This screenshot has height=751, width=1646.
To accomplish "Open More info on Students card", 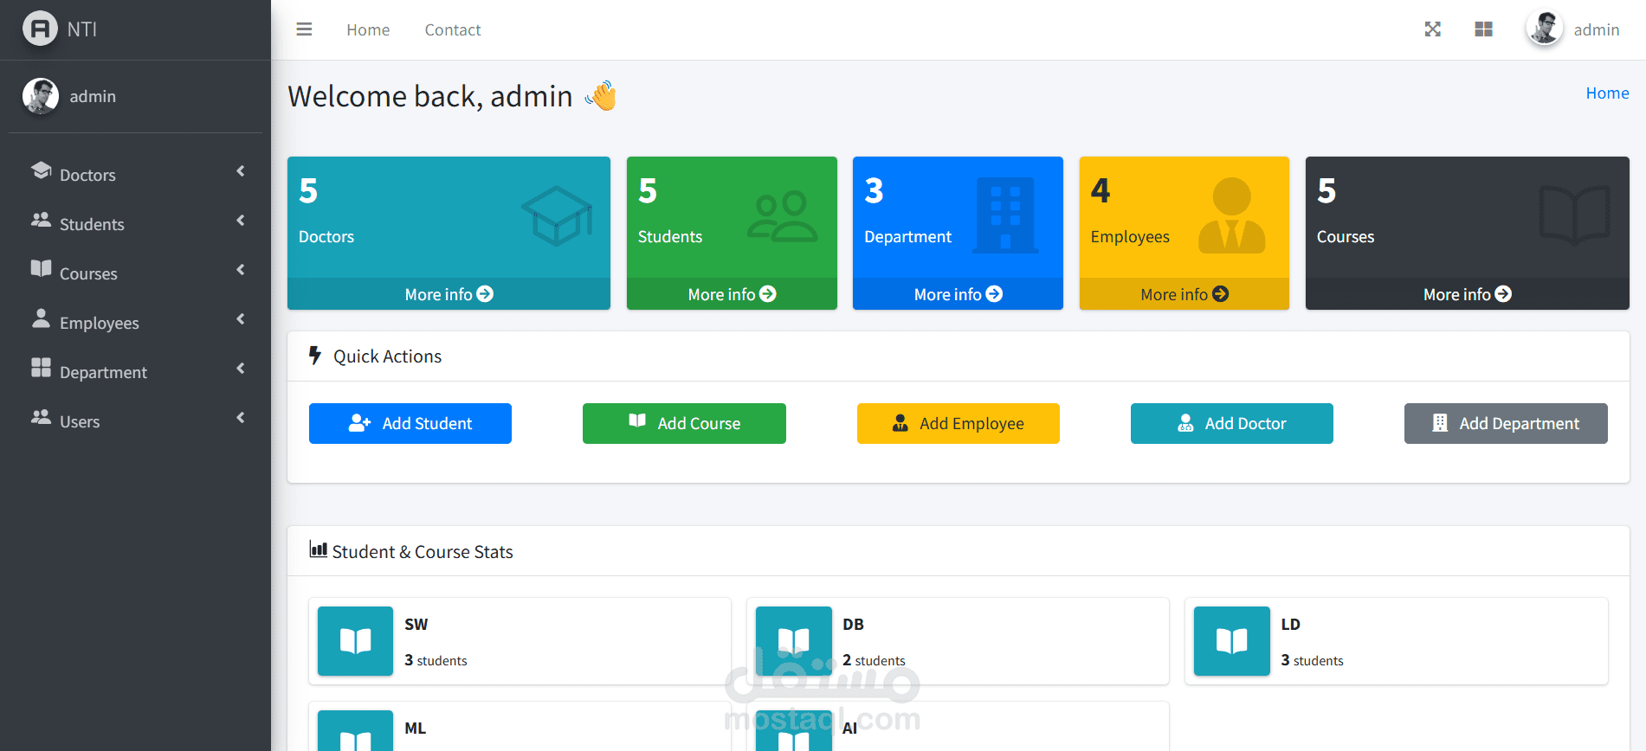I will point(732,294).
